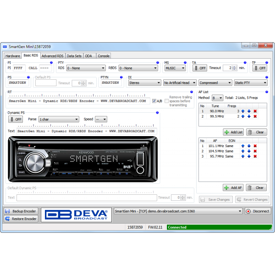Image resolution: width=275 pixels, height=275 pixels.
Task: Move 99.5 MHz tune row down
Action: click(249, 116)
